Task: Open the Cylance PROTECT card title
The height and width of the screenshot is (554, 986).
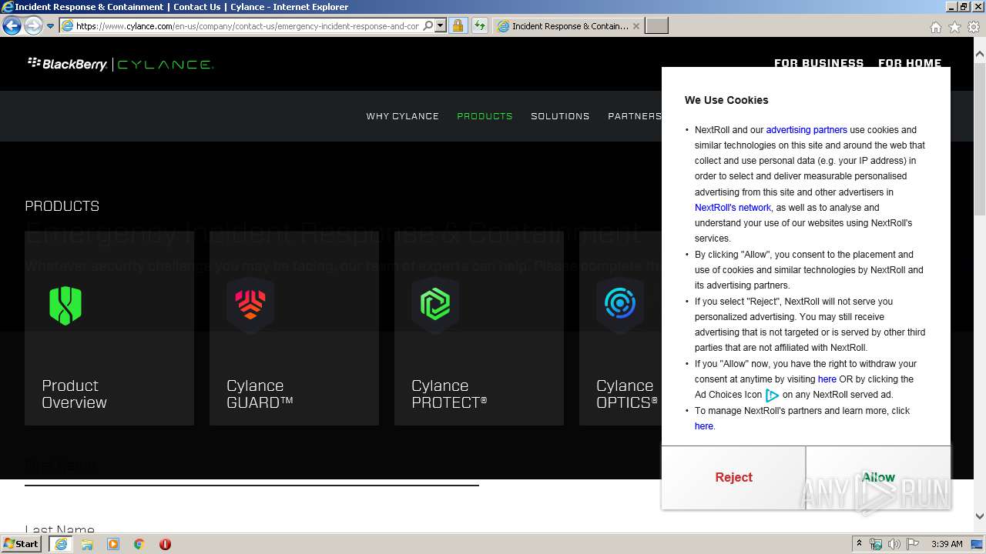Action: (x=449, y=394)
